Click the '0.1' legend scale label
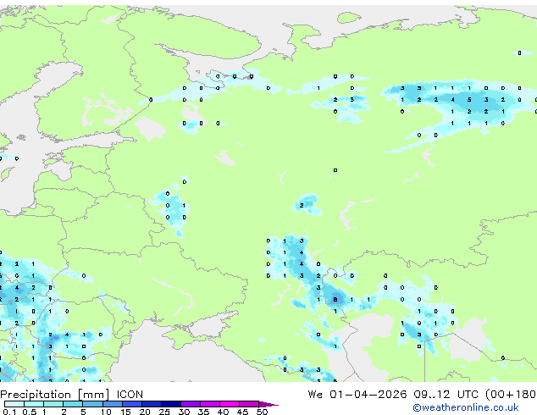Viewport: 537px width, 415px height. pos(9,412)
